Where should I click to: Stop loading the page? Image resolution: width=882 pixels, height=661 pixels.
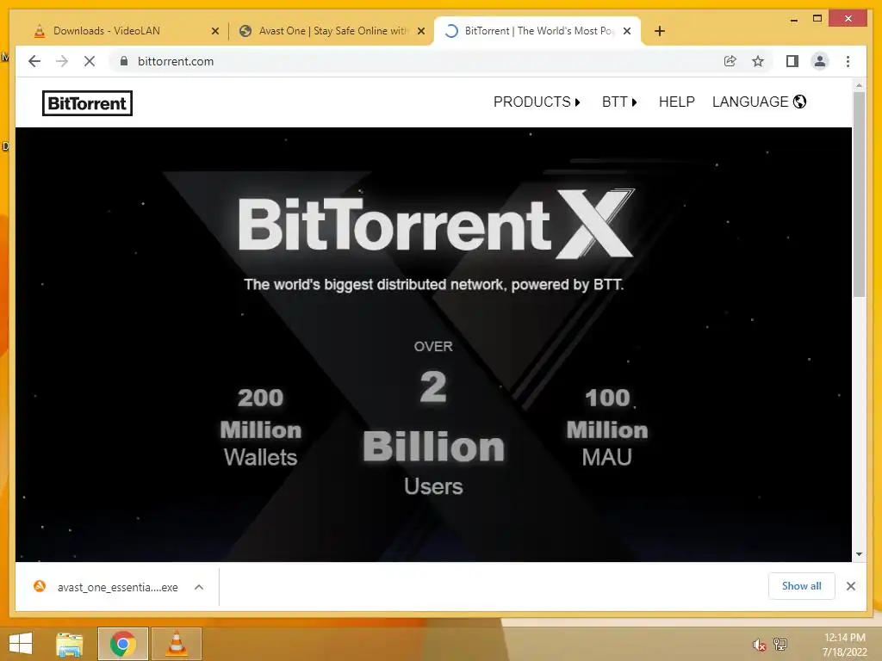90,61
